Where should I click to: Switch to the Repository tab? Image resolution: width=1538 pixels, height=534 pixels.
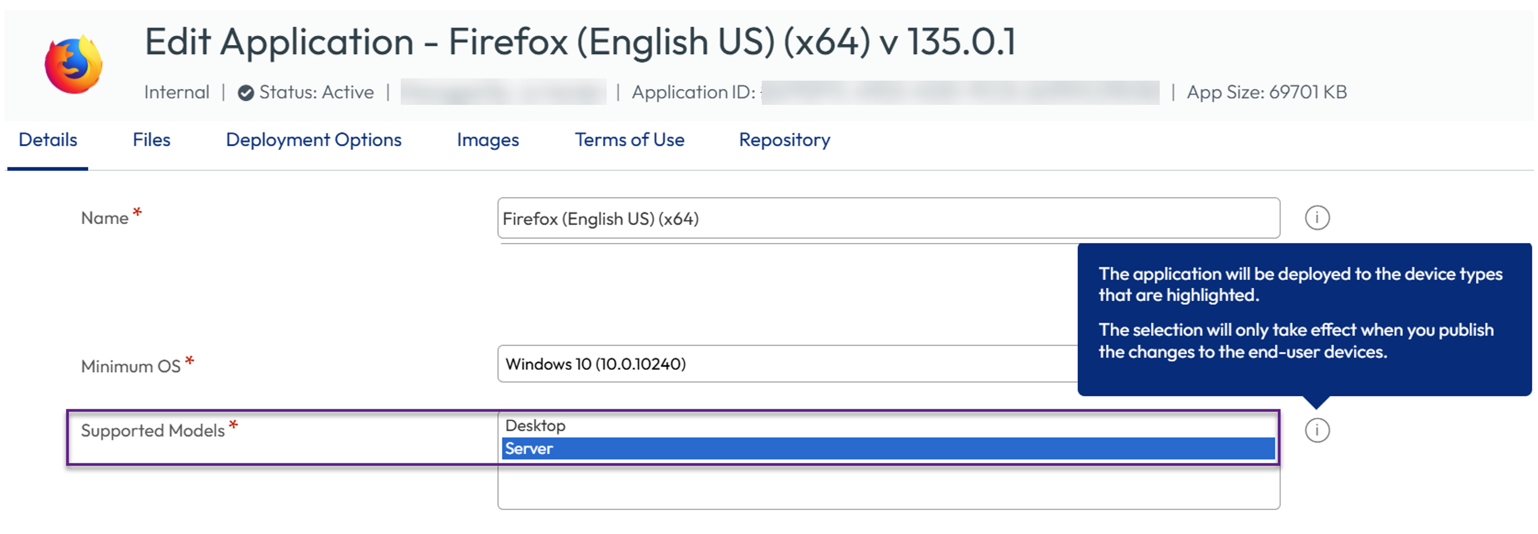[x=784, y=139]
